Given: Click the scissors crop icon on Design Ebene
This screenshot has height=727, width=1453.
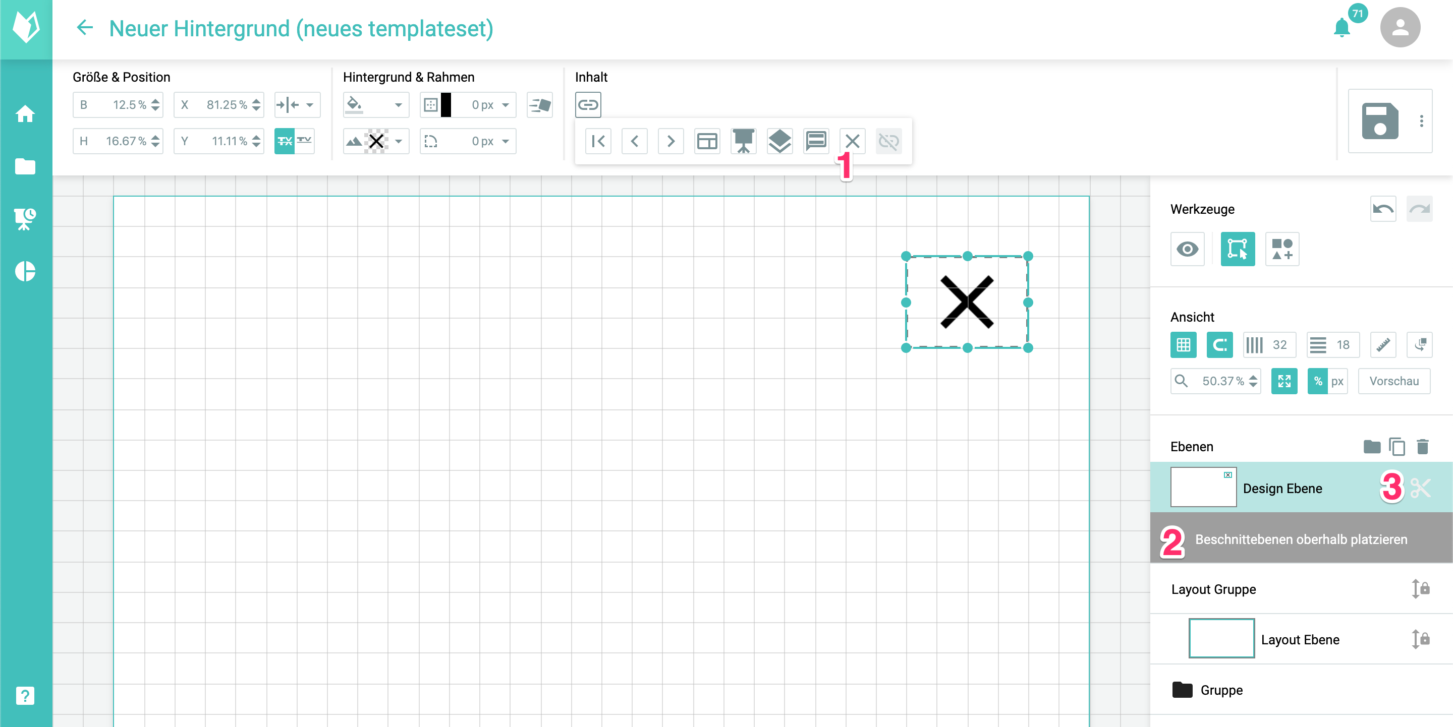Looking at the screenshot, I should click(1420, 488).
